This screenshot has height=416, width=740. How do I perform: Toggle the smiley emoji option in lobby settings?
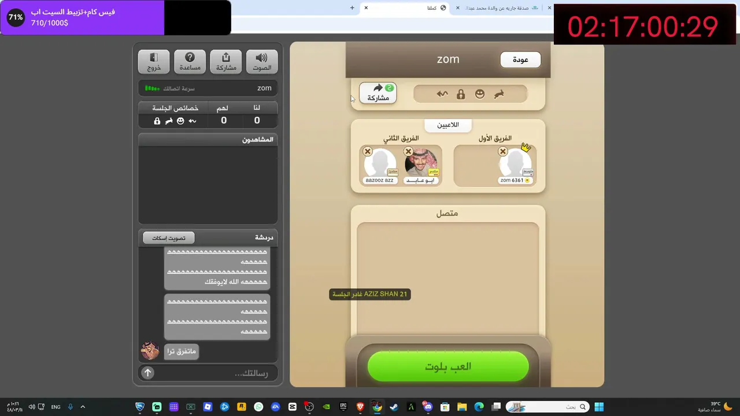coord(480,94)
